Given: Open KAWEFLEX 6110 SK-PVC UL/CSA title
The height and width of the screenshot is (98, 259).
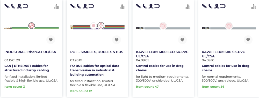Looking at the screenshot, I should pyautogui.click(x=224, y=54).
